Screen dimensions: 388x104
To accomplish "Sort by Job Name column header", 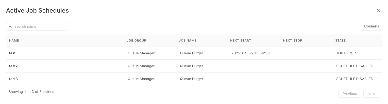I will coord(188,41).
